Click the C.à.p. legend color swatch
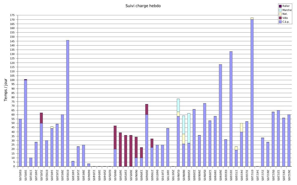This screenshot has width=297, height=185. pos(280,22)
